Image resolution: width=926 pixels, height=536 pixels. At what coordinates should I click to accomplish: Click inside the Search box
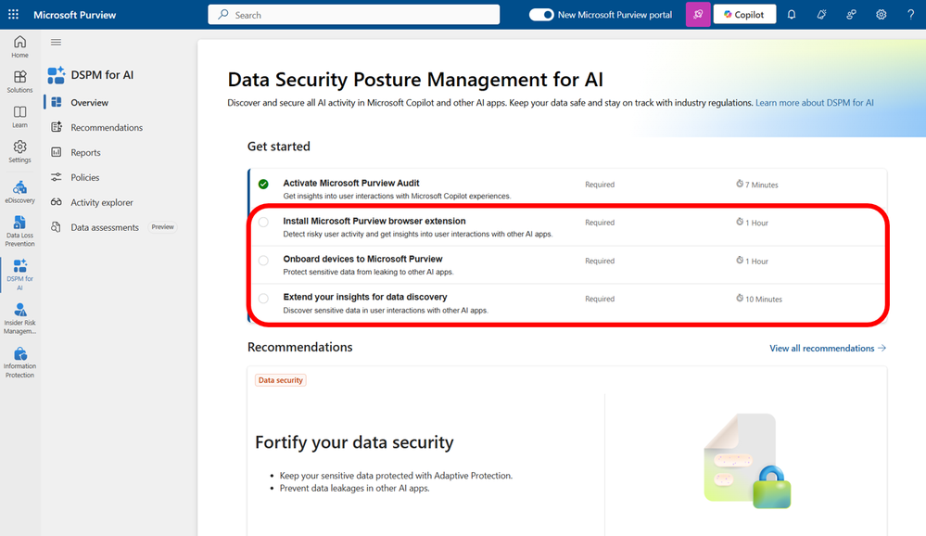352,14
